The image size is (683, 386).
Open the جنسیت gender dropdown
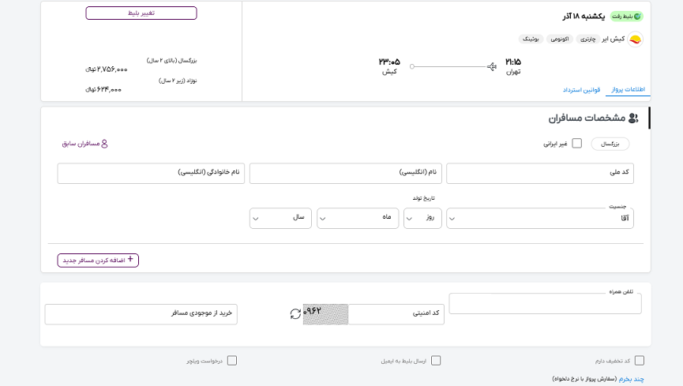pyautogui.click(x=540, y=219)
